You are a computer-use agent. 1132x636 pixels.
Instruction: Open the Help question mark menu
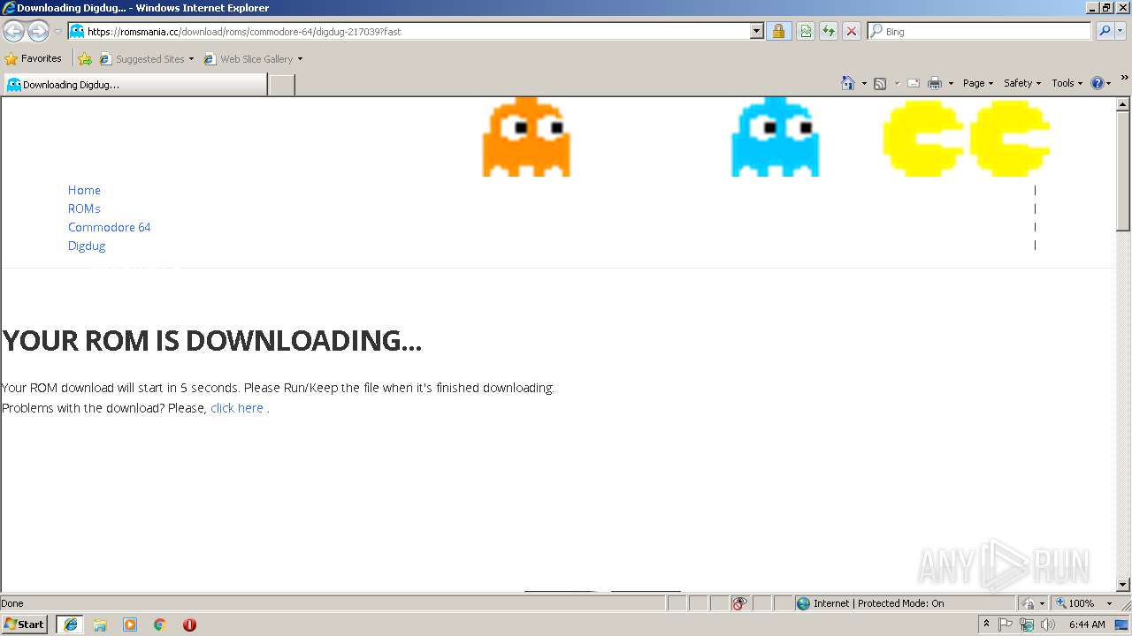pyautogui.click(x=1101, y=83)
